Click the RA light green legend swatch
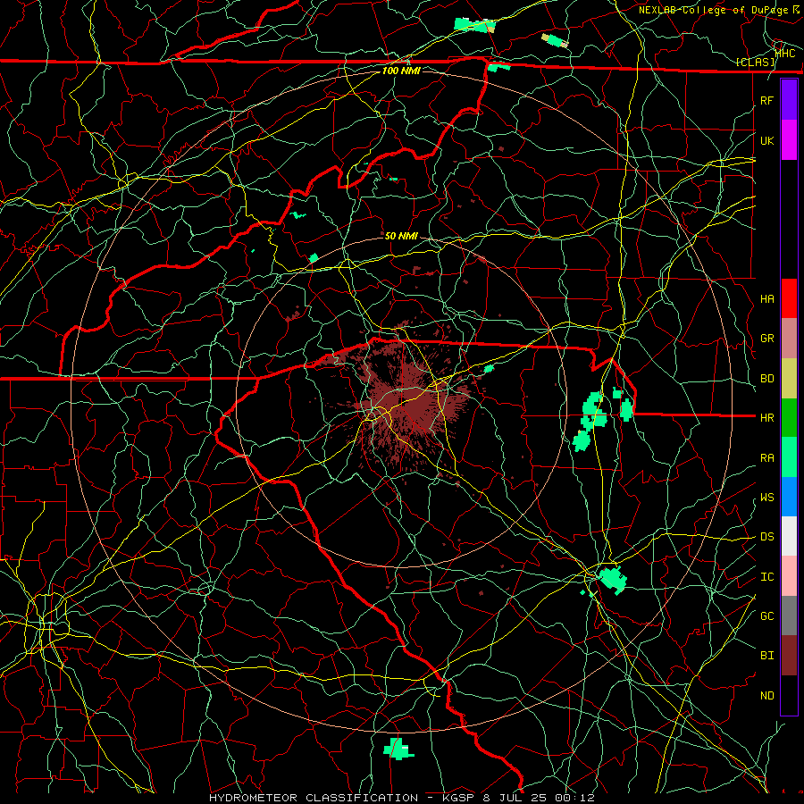Viewport: 804px width, 804px height. 789,457
